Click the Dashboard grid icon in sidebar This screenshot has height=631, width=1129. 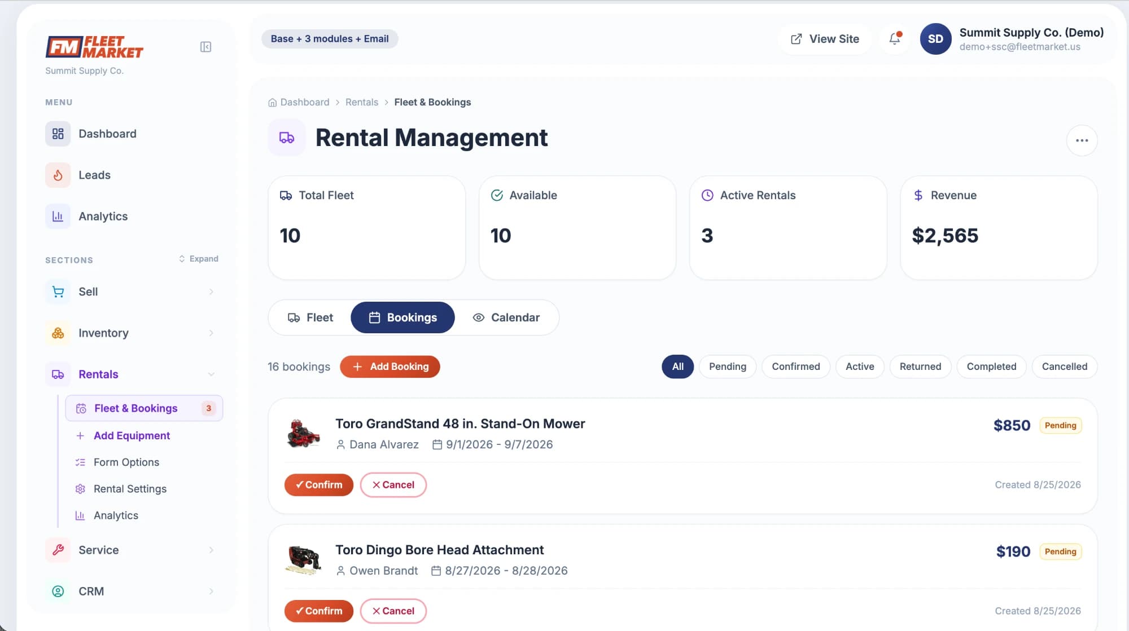[58, 134]
